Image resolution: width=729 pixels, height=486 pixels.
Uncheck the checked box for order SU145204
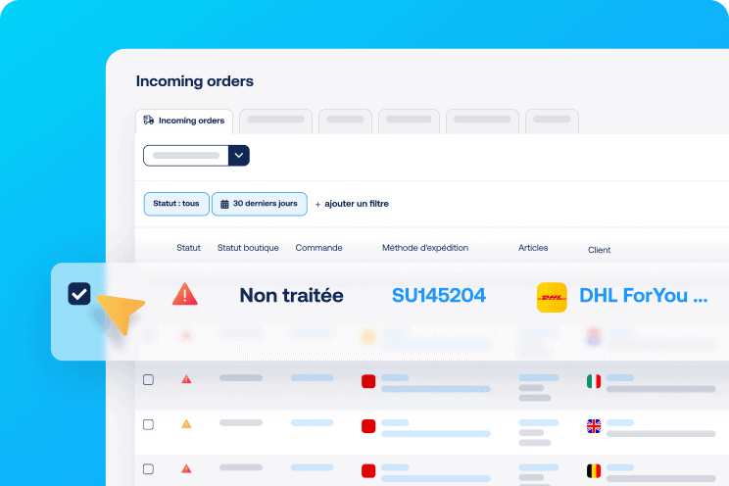coord(79,294)
